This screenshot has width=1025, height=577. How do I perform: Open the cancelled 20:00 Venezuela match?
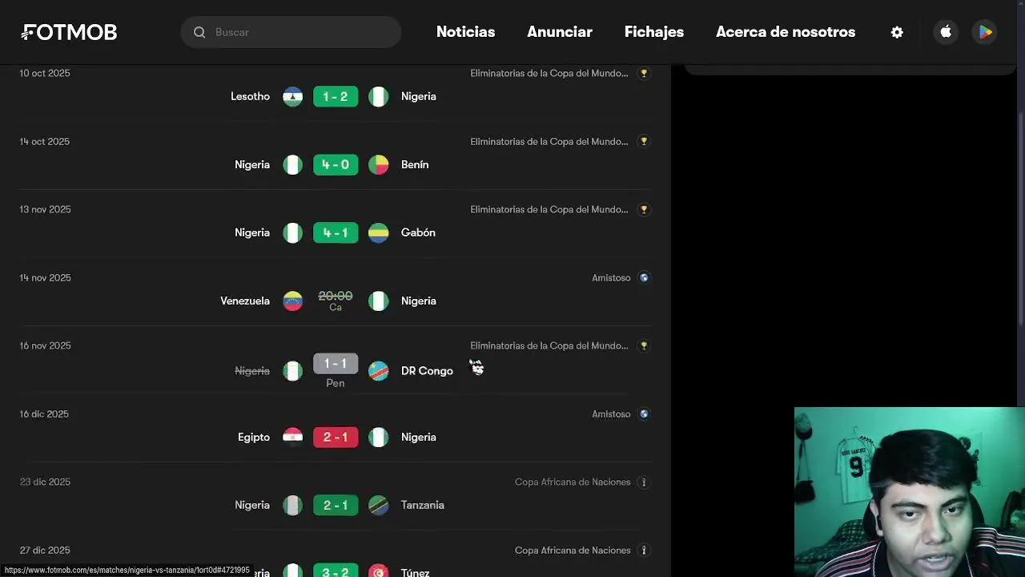point(336,301)
